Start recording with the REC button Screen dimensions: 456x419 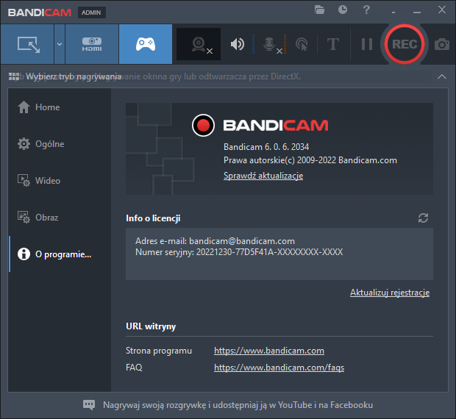pyautogui.click(x=405, y=44)
